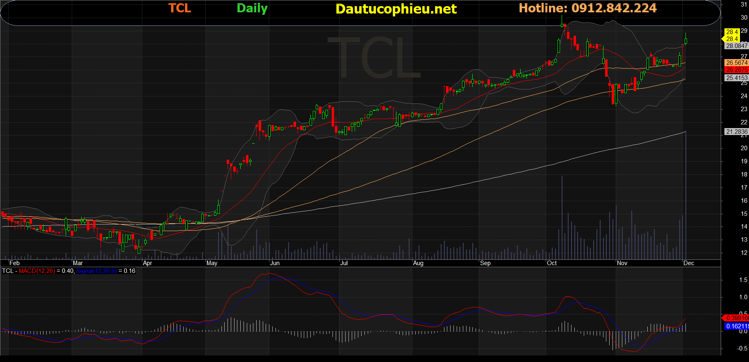The width and height of the screenshot is (749, 362).
Task: Click the grey 28.0847 price label
Action: (x=736, y=46)
